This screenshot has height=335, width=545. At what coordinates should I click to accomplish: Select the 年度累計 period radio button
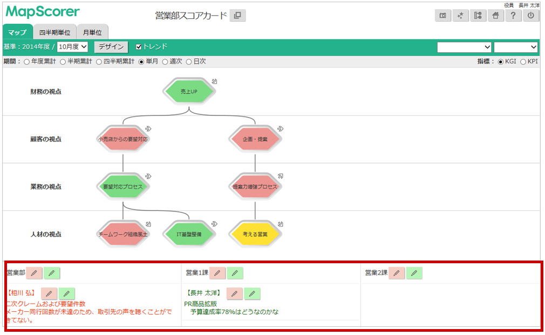[x=27, y=62]
